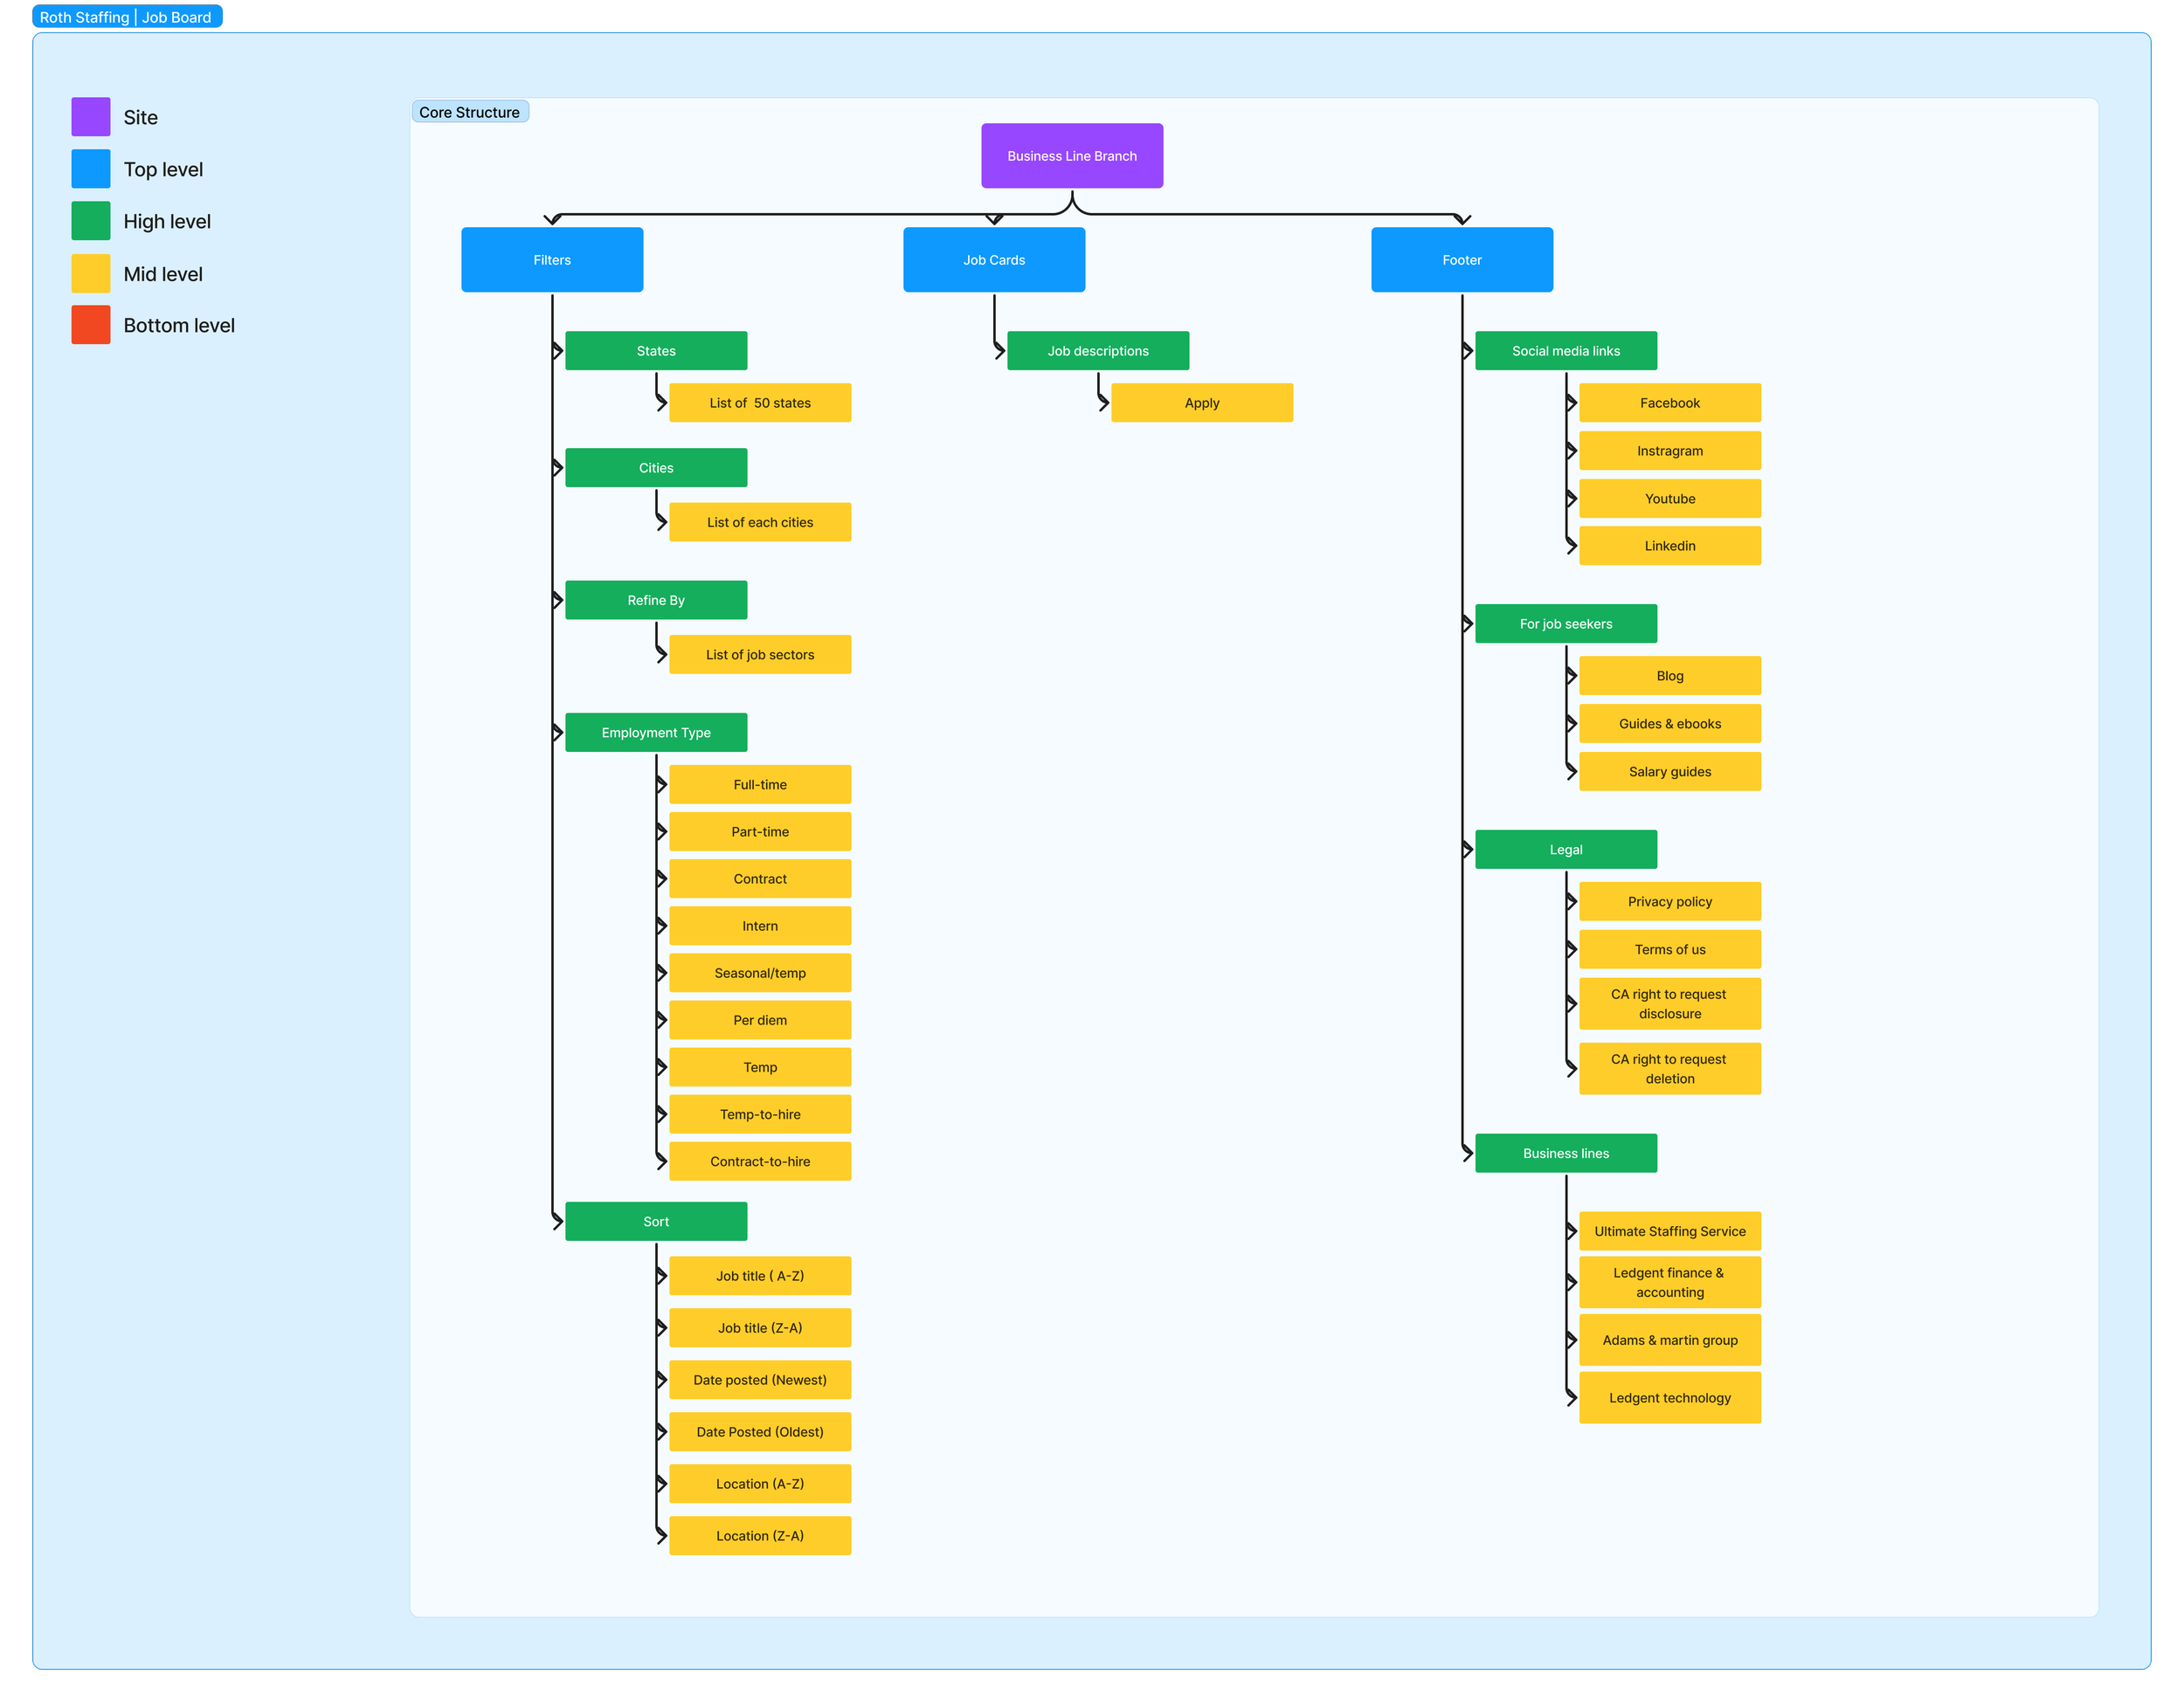Select the Business Line Branch node
The image size is (2184, 1702).
[x=1071, y=156]
